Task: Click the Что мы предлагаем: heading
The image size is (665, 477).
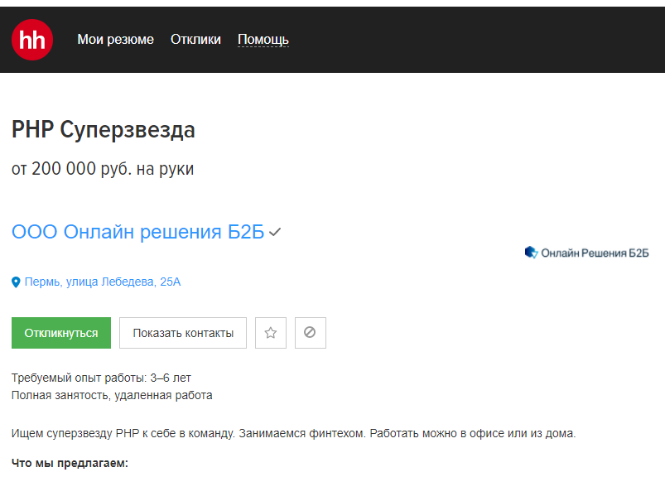Action: point(70,463)
